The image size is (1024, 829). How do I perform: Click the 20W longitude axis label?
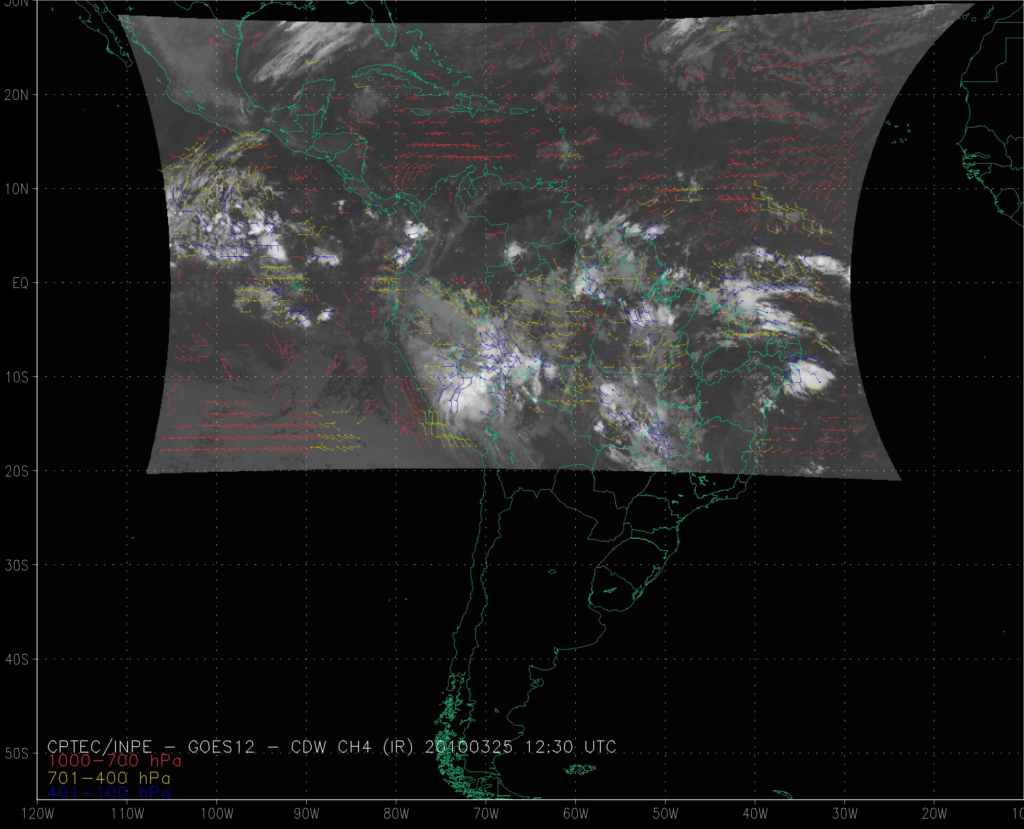tap(934, 814)
